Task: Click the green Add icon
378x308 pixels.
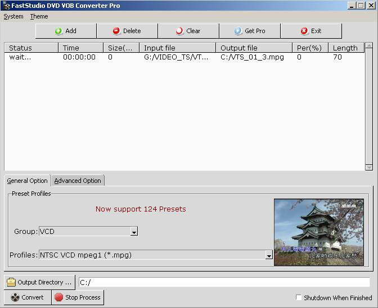Action: tap(58, 31)
